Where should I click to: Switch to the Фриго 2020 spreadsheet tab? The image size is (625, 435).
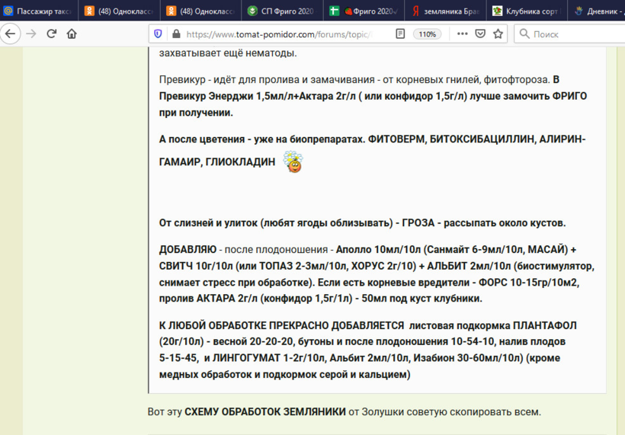(x=364, y=11)
